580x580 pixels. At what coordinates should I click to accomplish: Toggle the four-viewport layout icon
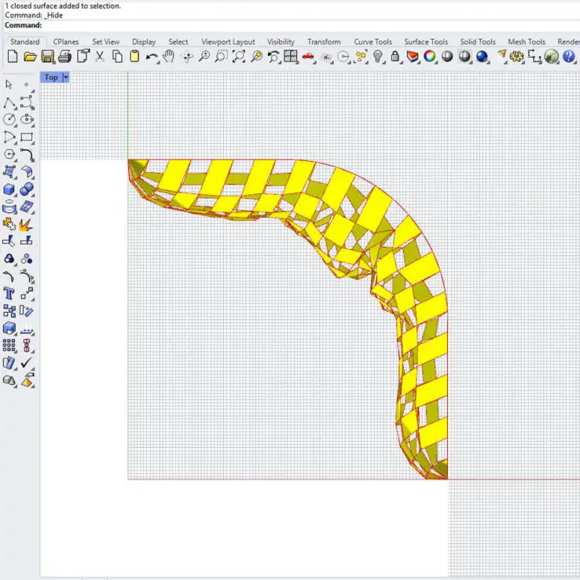[291, 57]
